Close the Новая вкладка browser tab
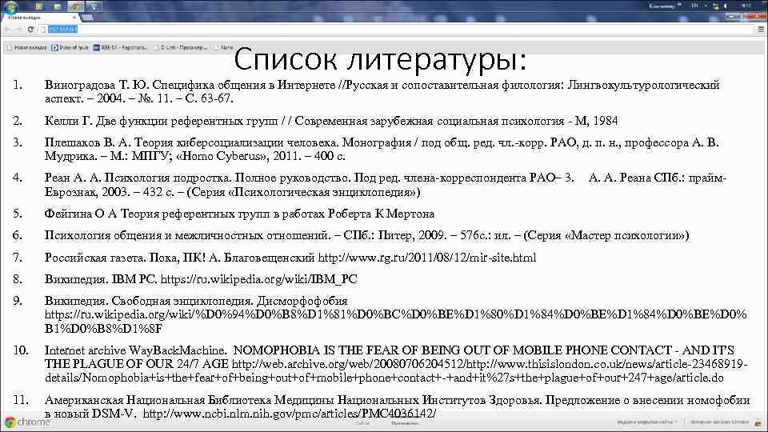Image resolution: width=768 pixels, height=432 pixels. pos(74,18)
